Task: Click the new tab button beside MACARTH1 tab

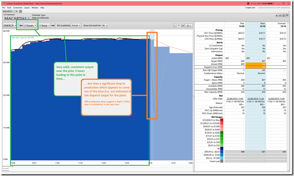Action: (x=20, y=11)
